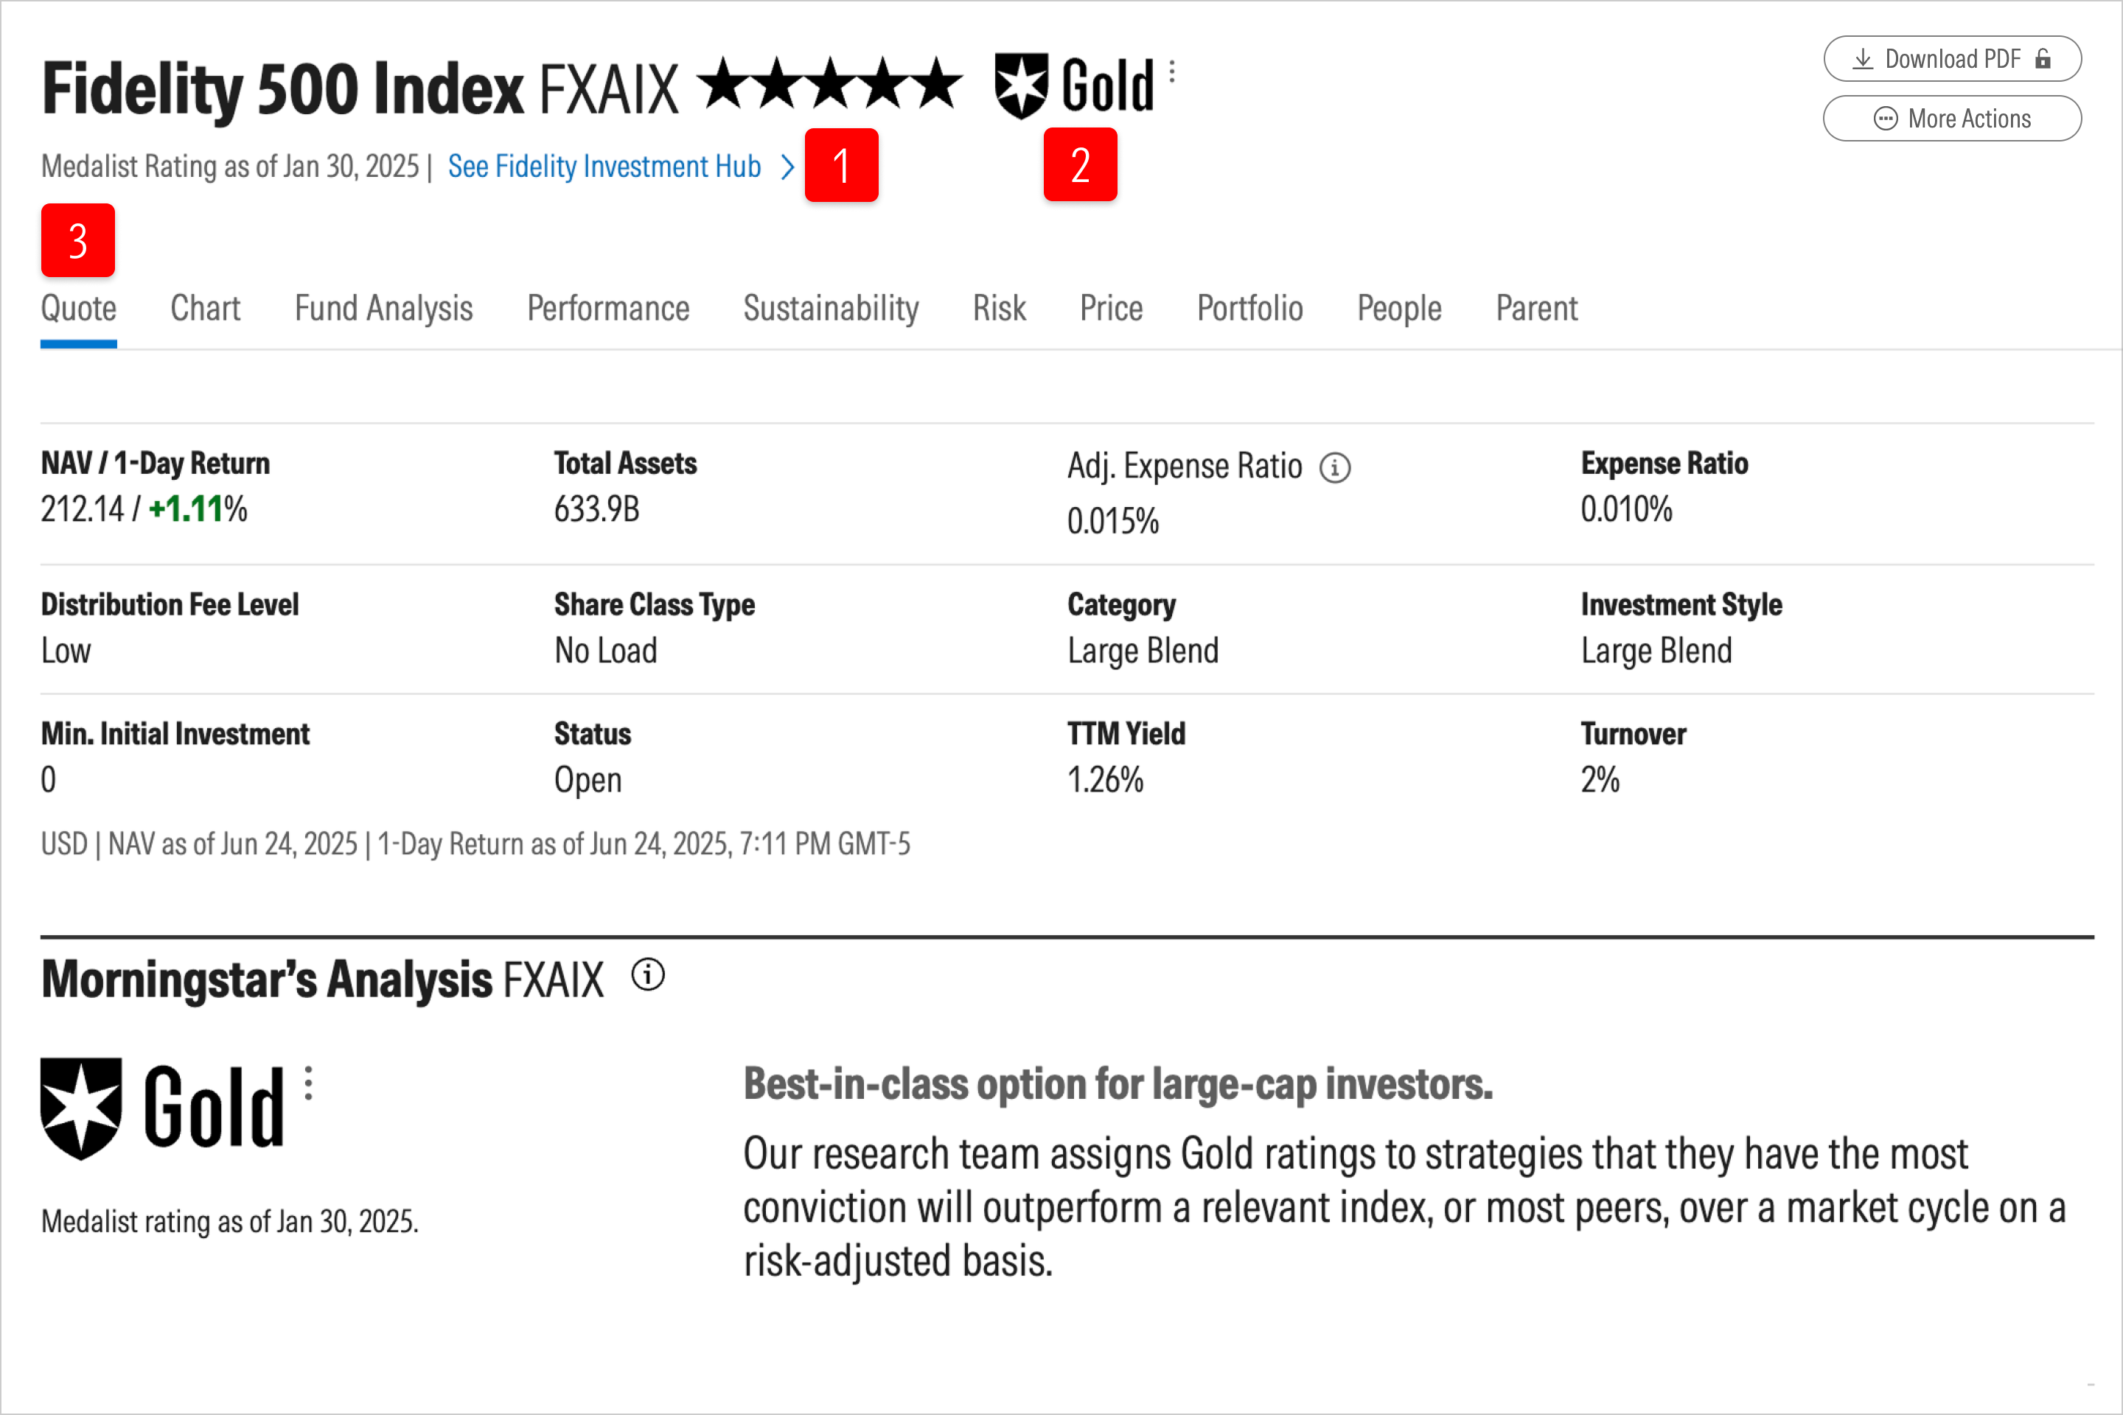Screen dimensions: 2123x1415
Task: Select the Sustainability tab
Action: pyautogui.click(x=831, y=309)
